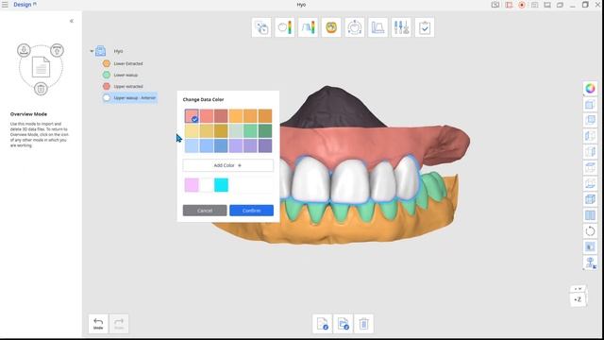Open the deviation display tool with tooth icon
604x340 pixels.
(x=285, y=27)
